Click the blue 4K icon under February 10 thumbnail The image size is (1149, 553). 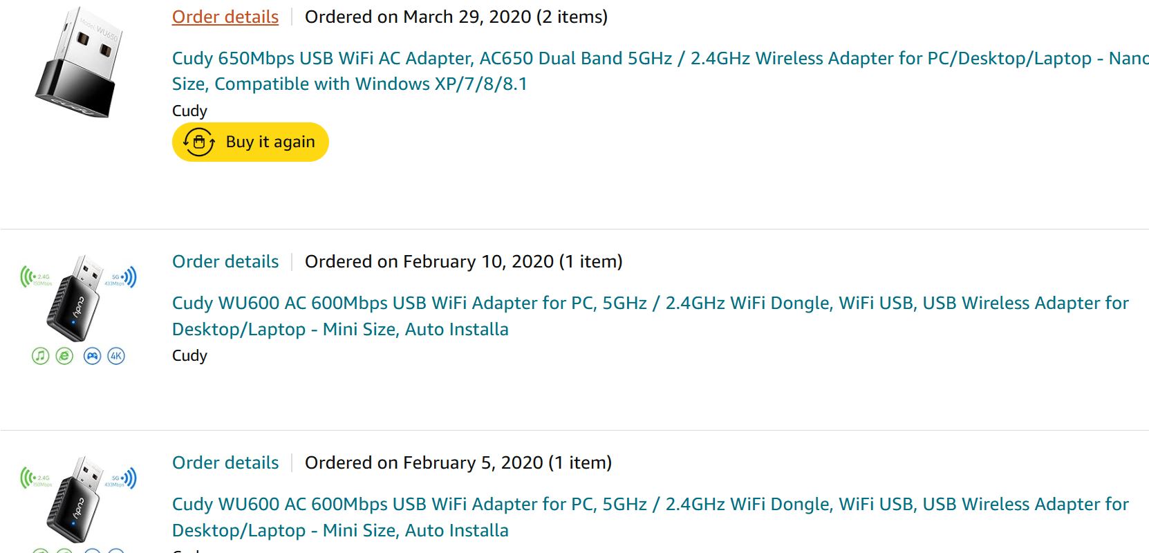point(116,356)
